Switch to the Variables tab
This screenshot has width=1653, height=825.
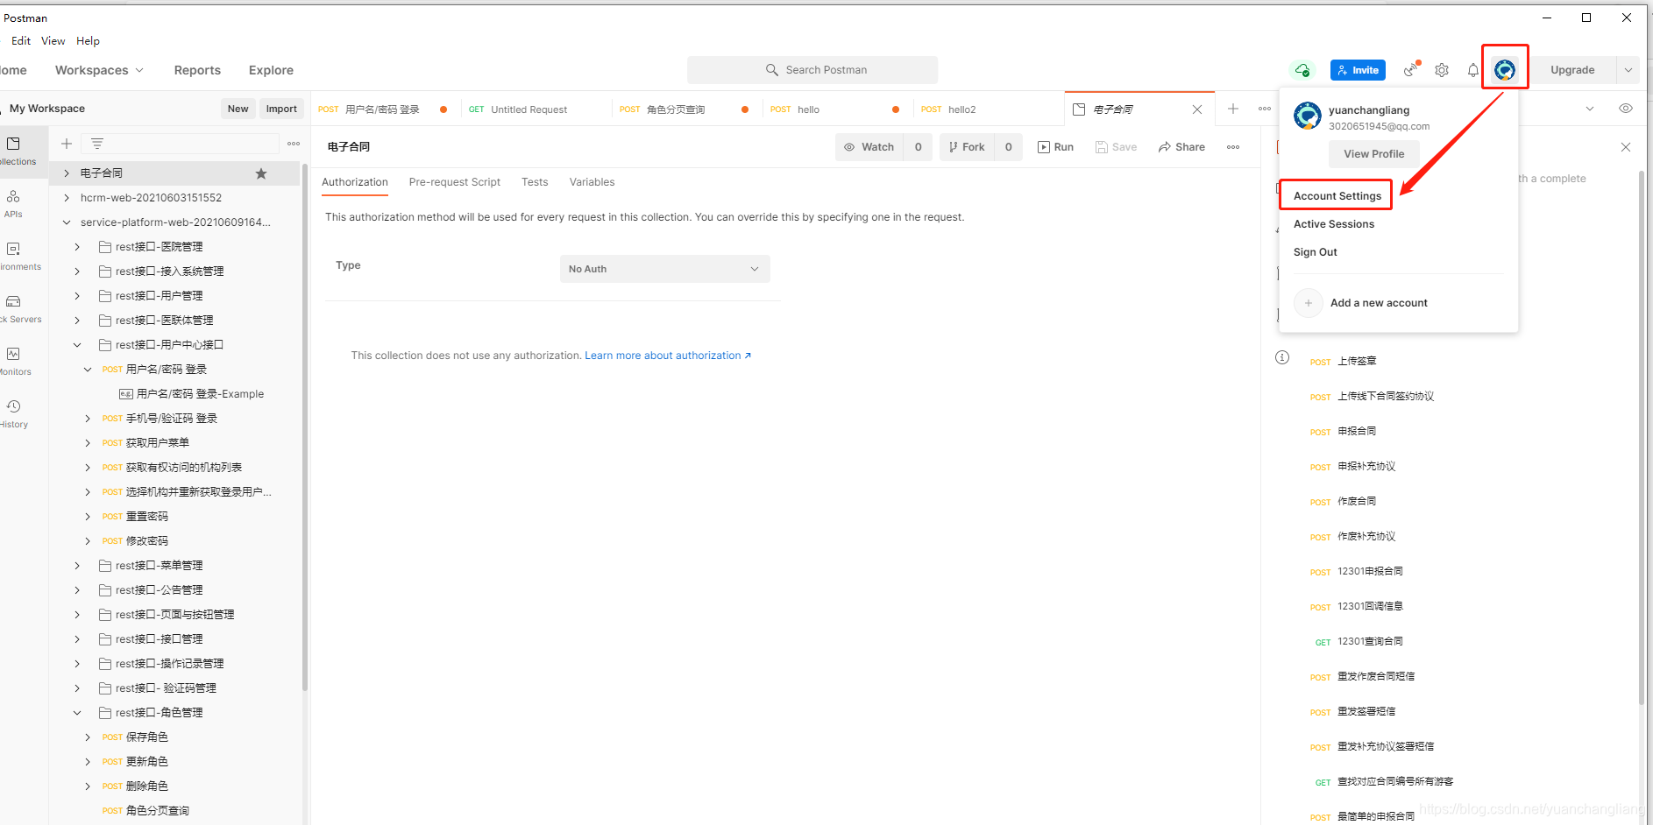click(592, 182)
